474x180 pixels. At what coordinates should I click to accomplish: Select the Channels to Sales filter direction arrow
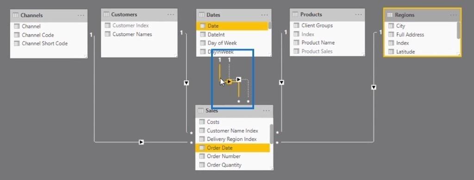click(x=141, y=142)
